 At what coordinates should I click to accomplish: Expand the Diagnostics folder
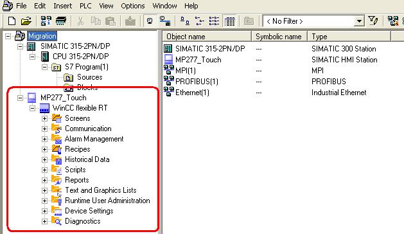[44, 222]
